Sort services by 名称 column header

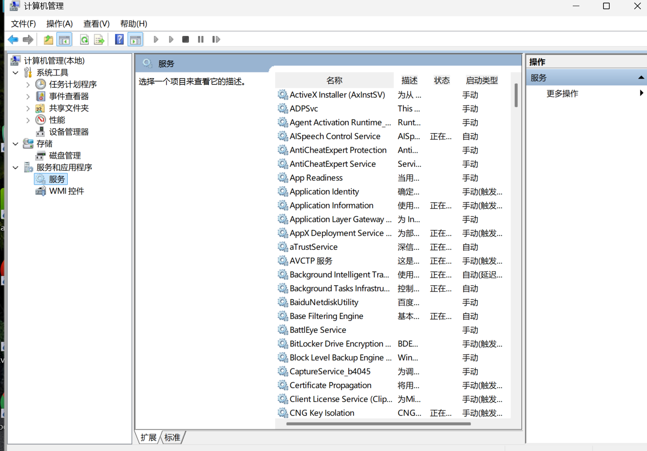(x=334, y=80)
